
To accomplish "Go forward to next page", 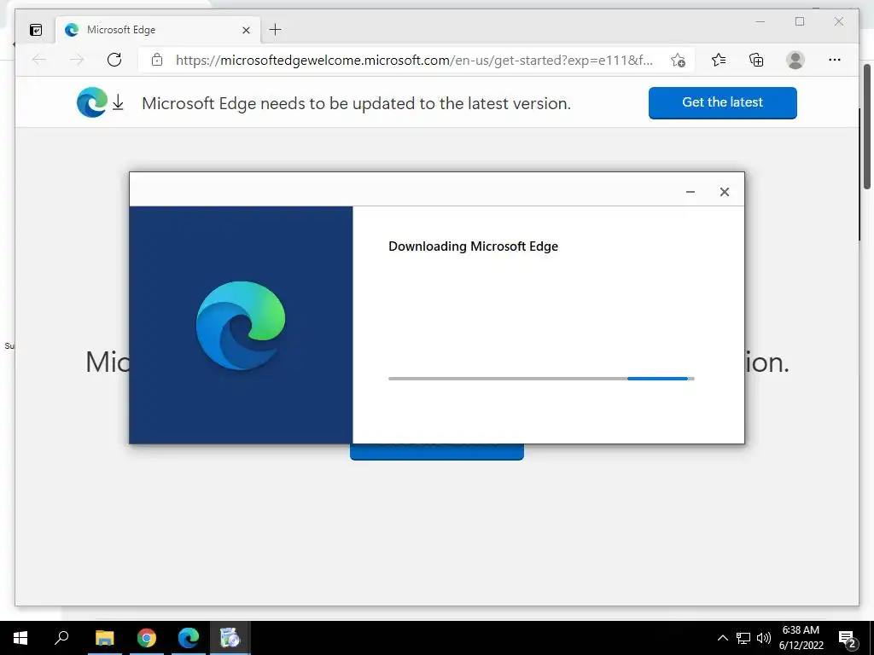I will (77, 60).
